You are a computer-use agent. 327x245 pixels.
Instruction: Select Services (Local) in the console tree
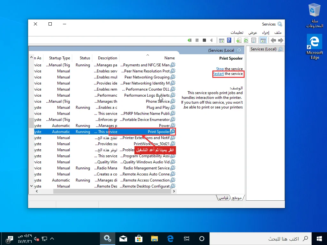pyautogui.click(x=266, y=49)
